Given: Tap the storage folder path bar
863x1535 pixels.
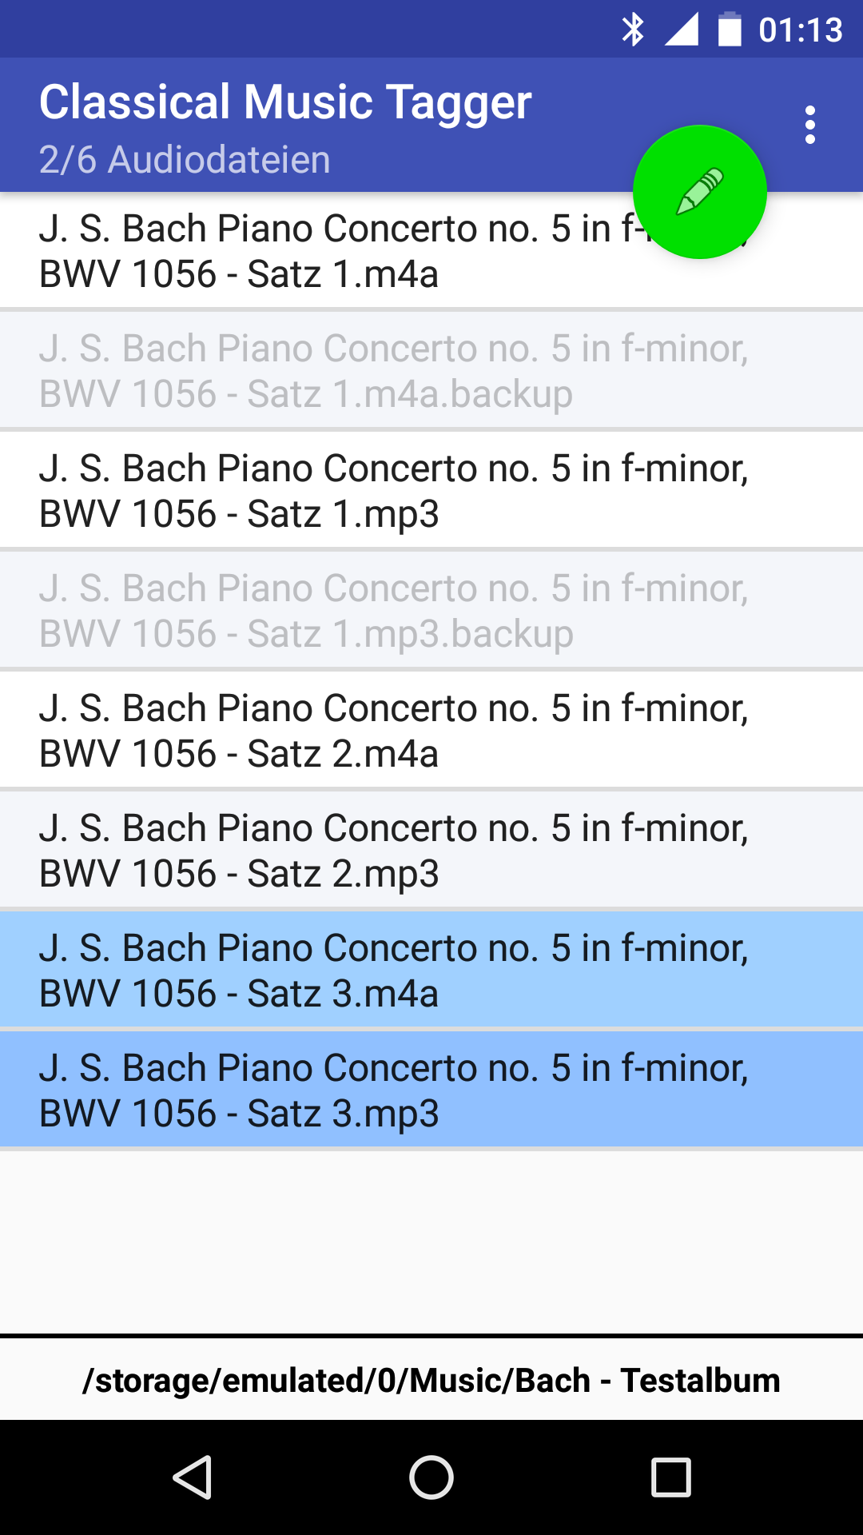Looking at the screenshot, I should click(x=431, y=1381).
